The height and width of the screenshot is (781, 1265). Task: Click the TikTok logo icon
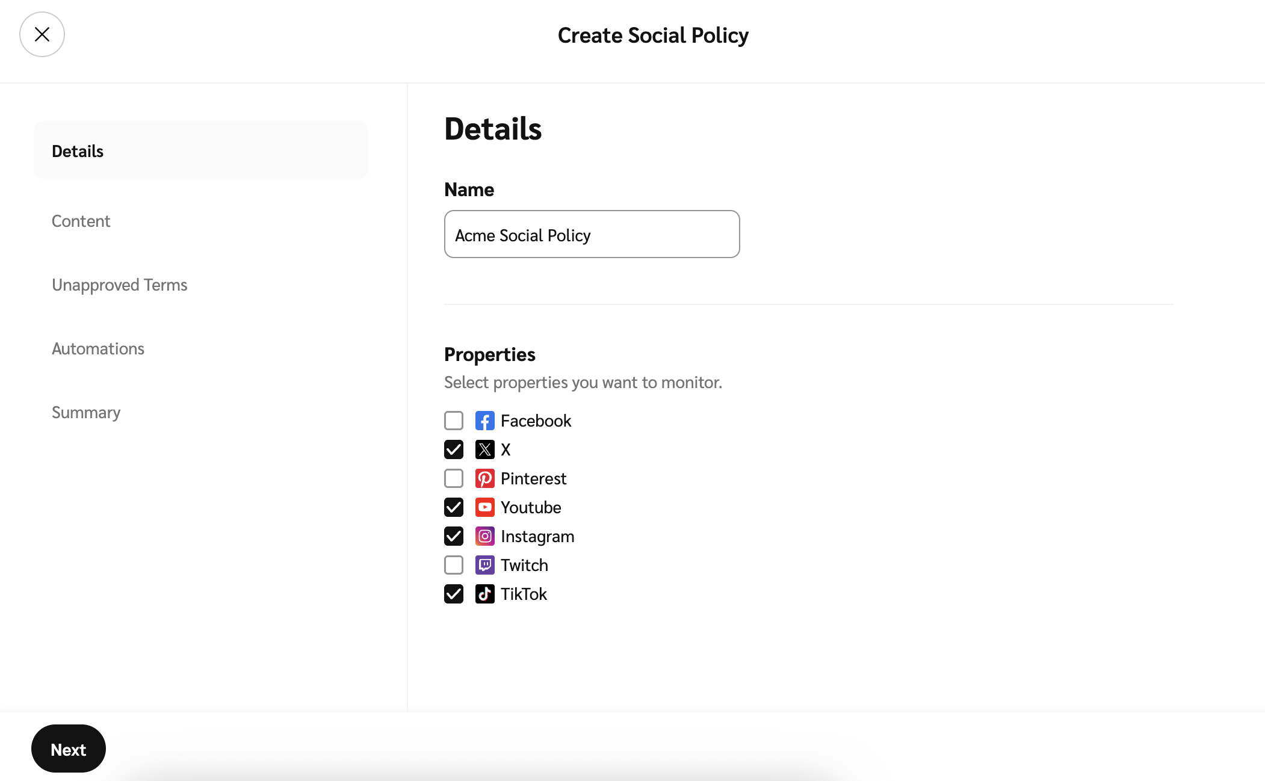(484, 594)
